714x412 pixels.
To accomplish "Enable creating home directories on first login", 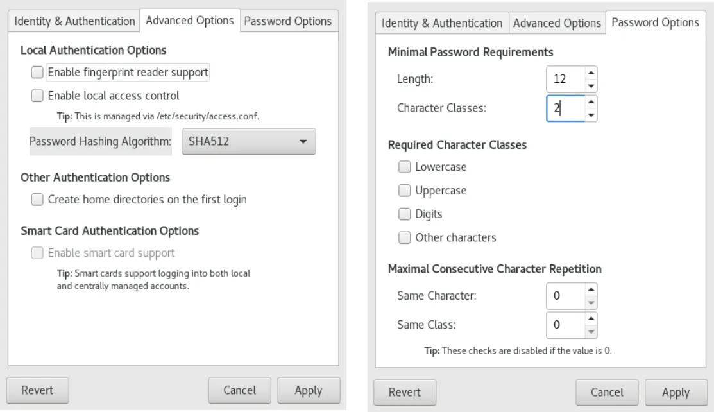I will coord(37,200).
